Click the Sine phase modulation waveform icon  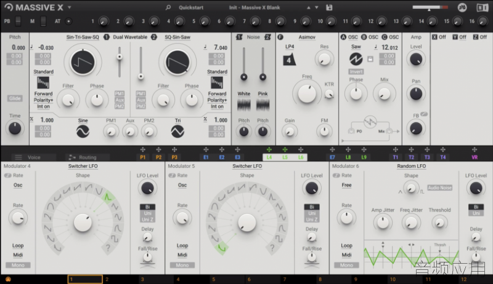click(x=83, y=132)
